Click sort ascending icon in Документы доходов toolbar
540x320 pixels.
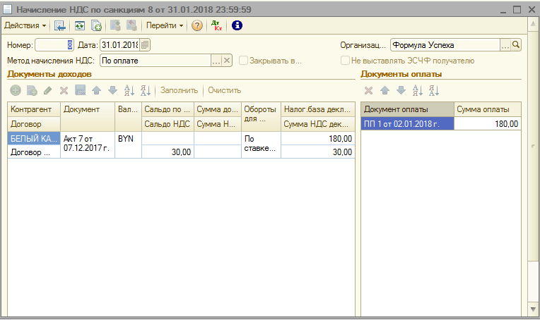[129, 90]
